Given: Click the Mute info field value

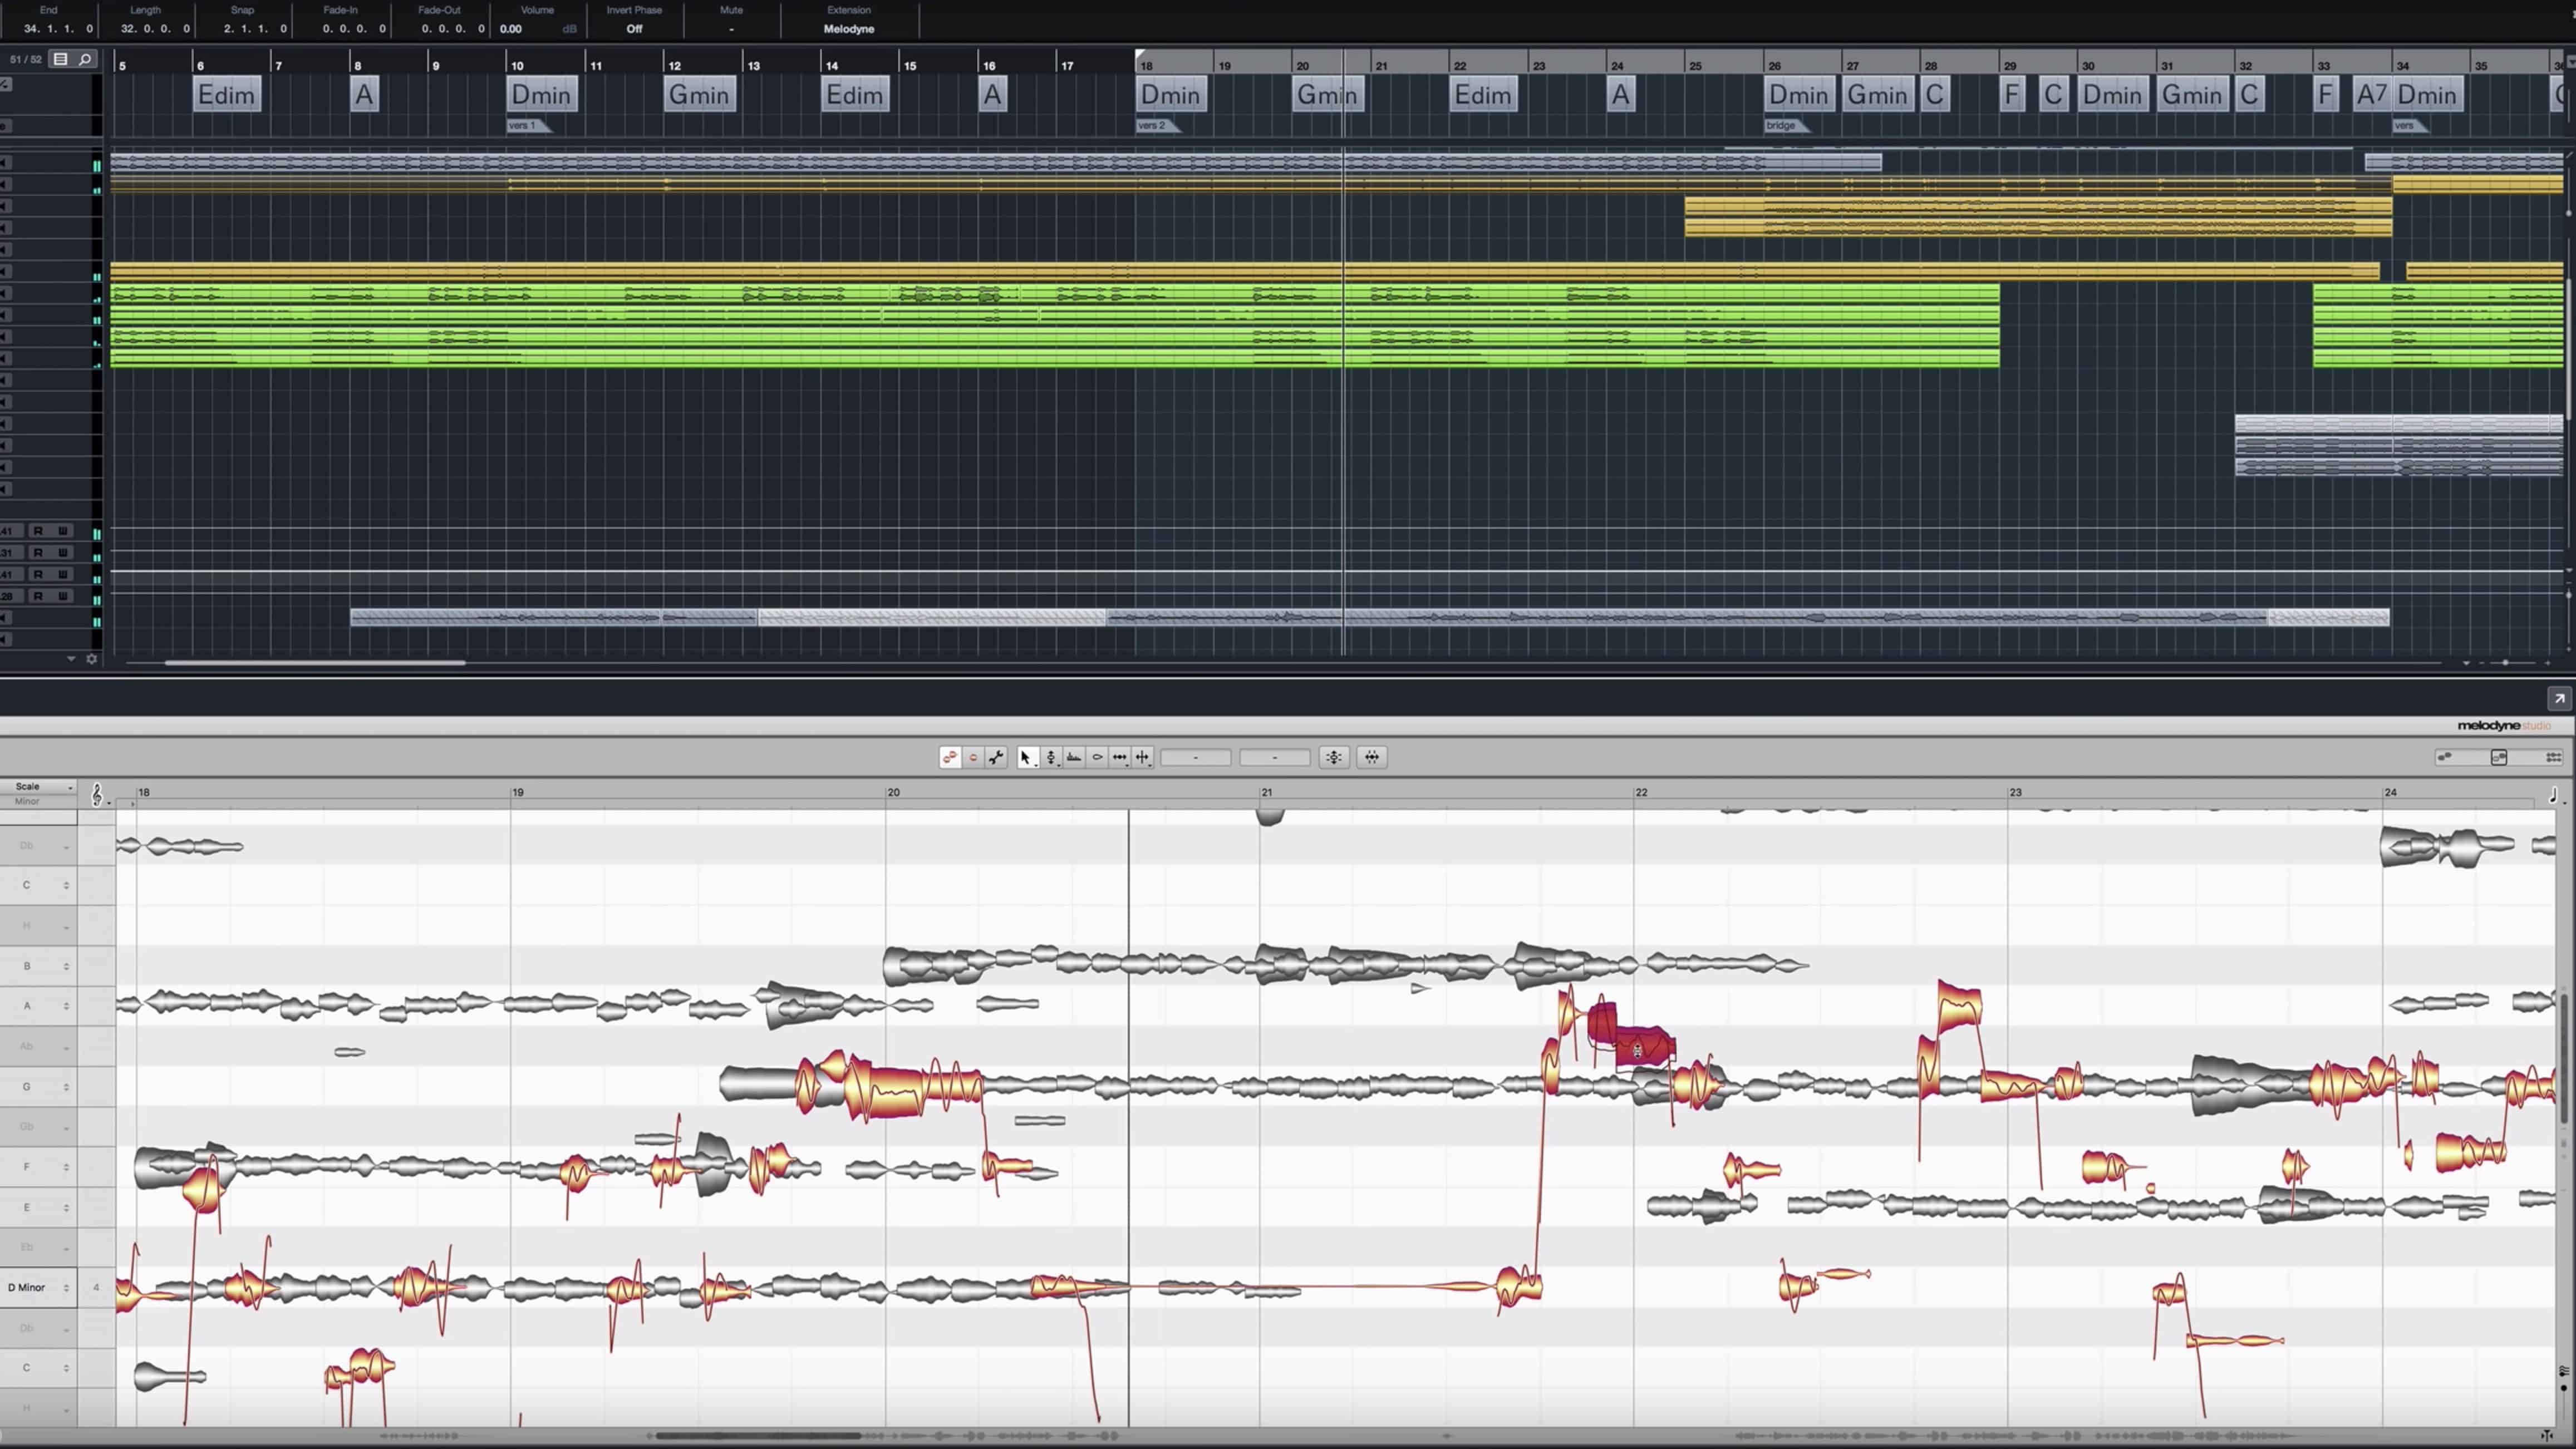Looking at the screenshot, I should [731, 29].
